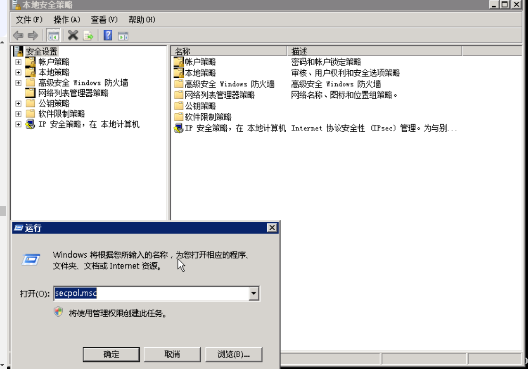Select 网络列表管理器策略 in the tree
The height and width of the screenshot is (369, 528).
(x=73, y=93)
